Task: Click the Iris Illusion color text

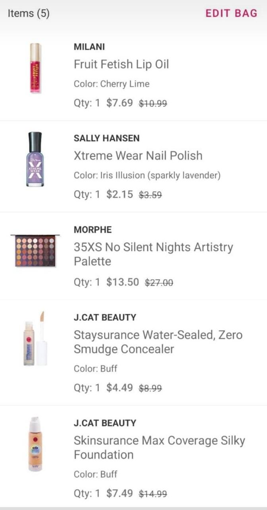Action: coord(147,175)
